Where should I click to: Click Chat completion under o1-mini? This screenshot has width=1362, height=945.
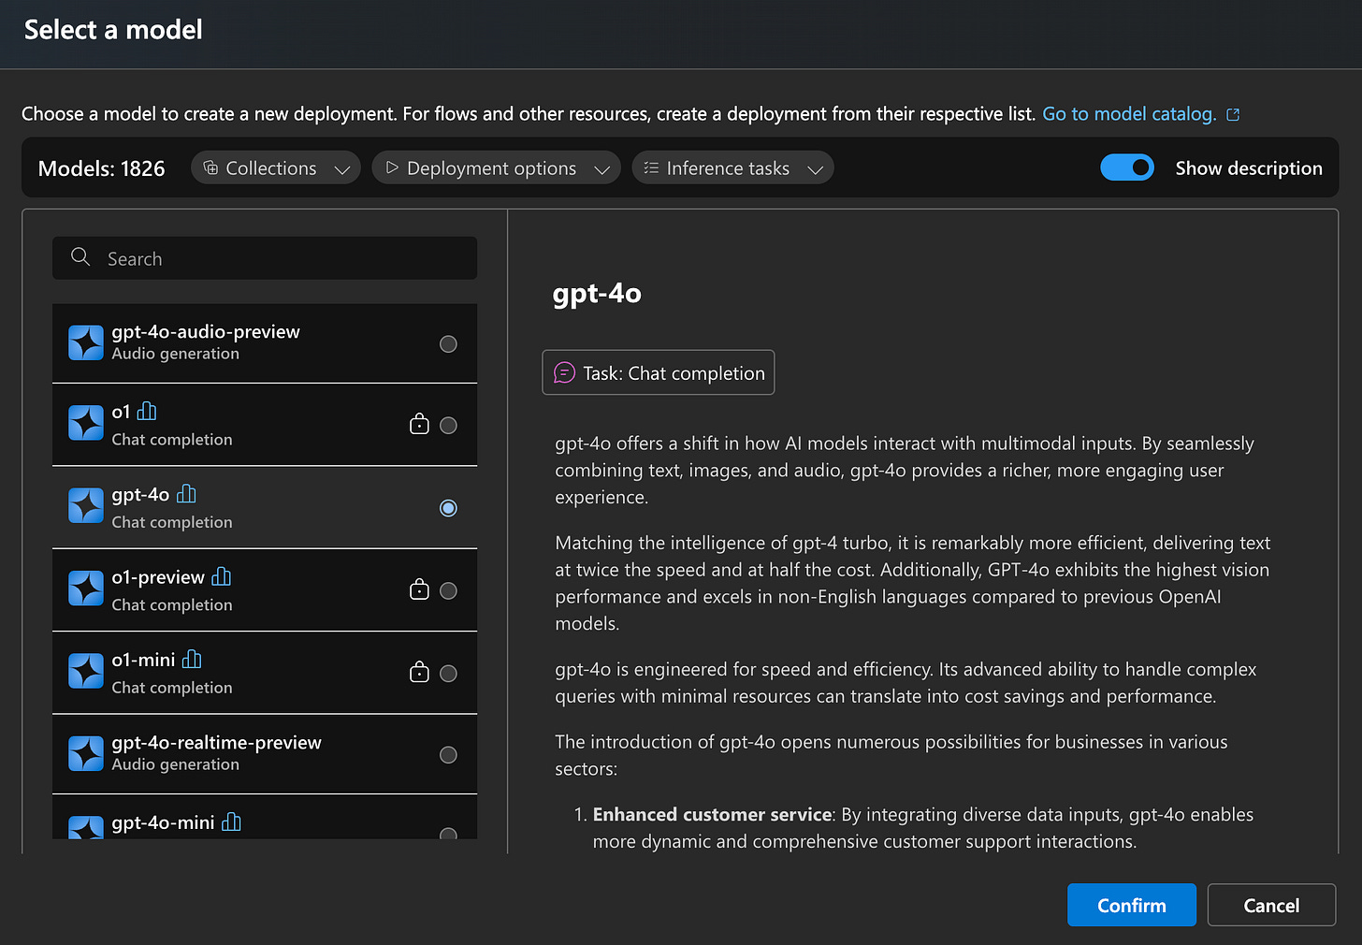click(x=172, y=688)
